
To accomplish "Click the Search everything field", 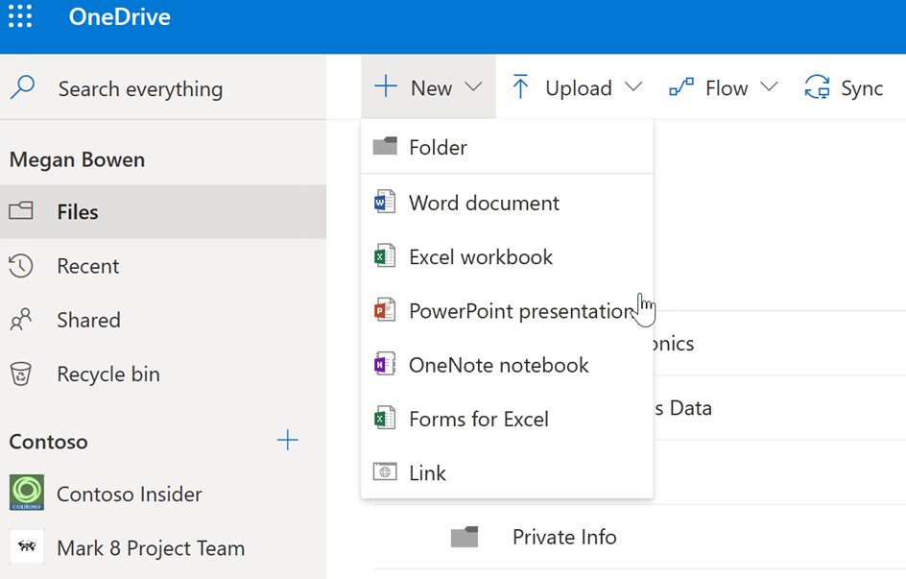I will [x=163, y=88].
